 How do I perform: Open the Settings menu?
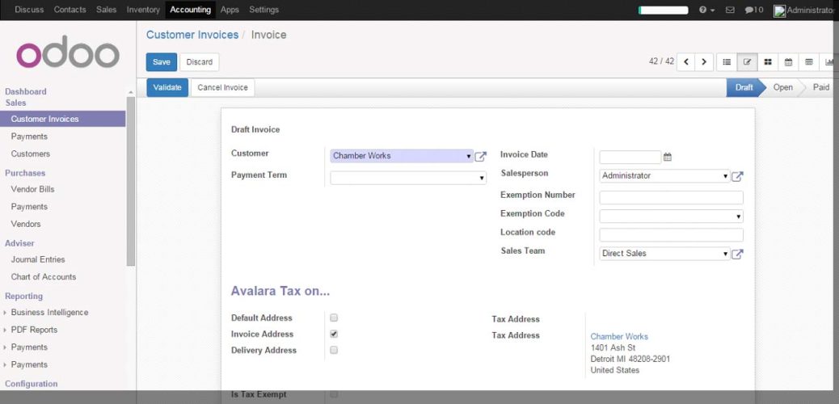click(x=264, y=10)
